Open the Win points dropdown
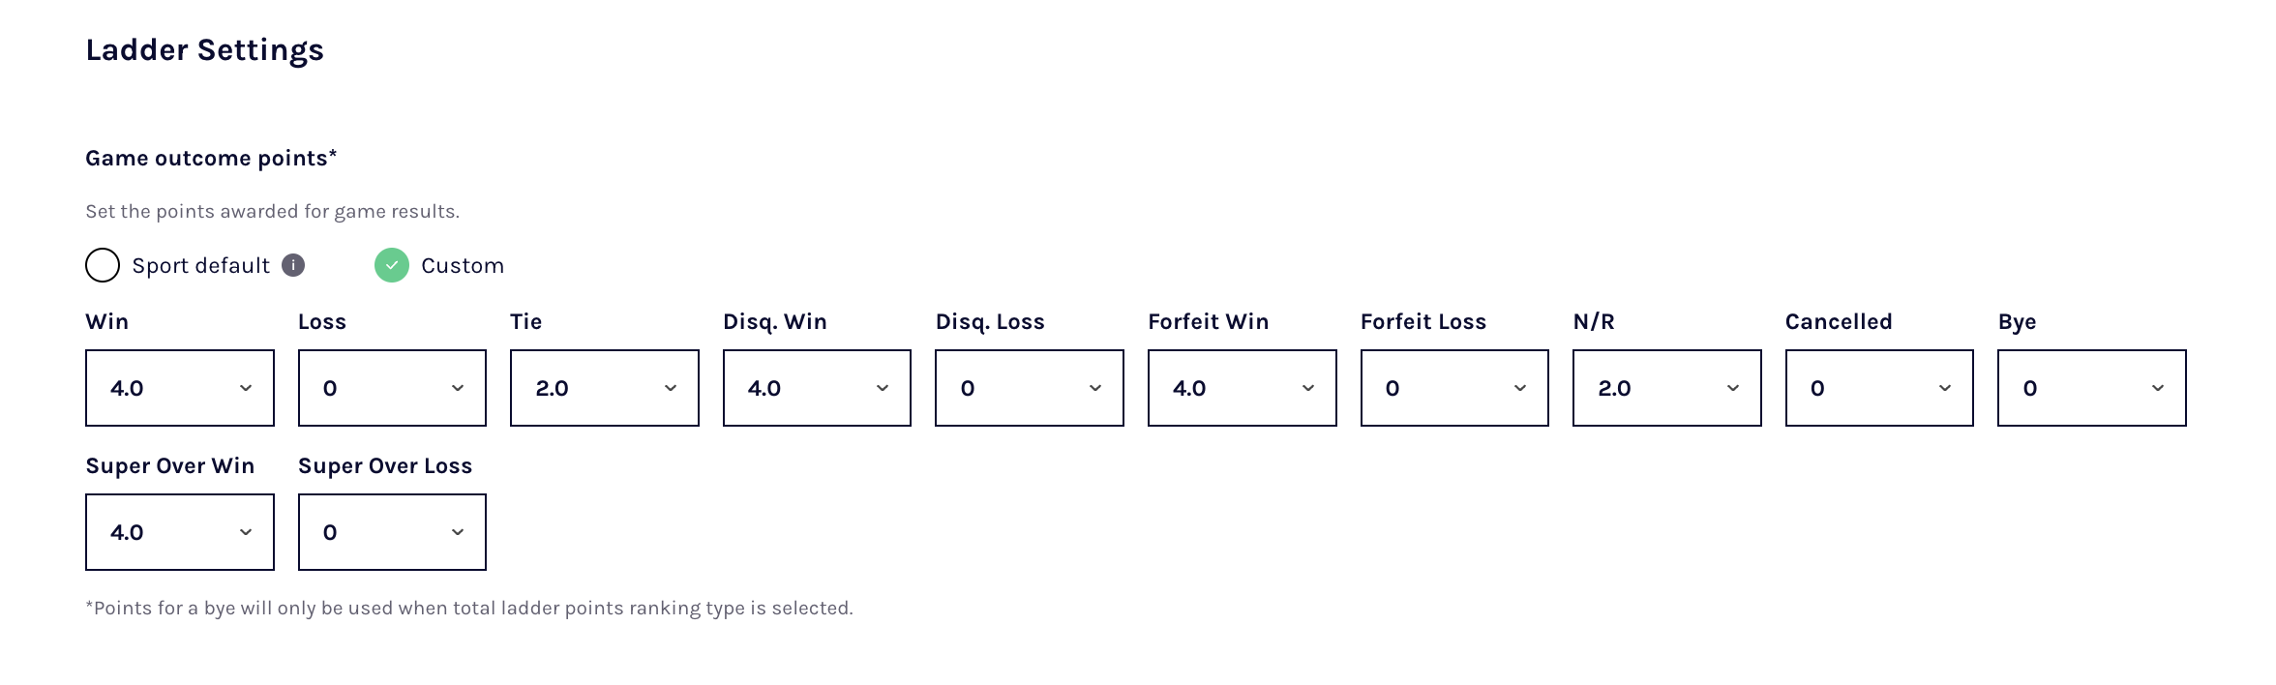This screenshot has height=685, width=2276. [179, 388]
